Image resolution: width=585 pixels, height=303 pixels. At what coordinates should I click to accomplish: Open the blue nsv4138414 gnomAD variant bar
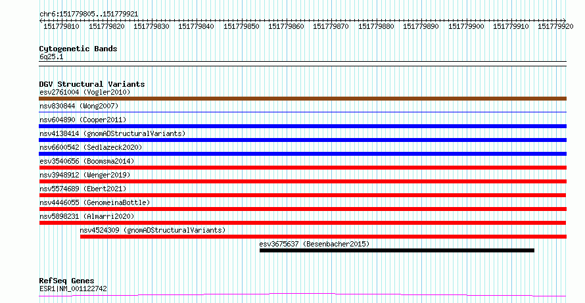click(x=302, y=140)
